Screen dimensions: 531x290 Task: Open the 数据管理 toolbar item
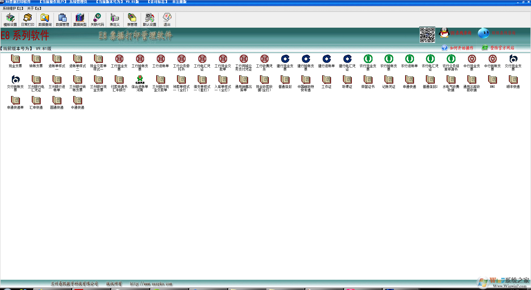tap(63, 20)
